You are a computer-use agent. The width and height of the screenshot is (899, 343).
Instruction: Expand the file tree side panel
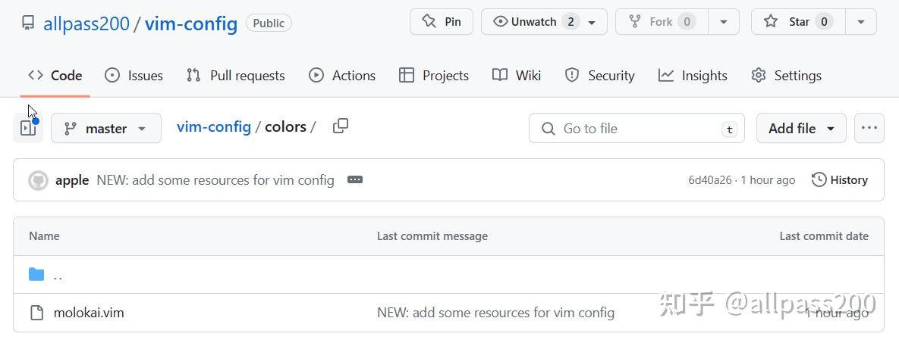coord(28,128)
